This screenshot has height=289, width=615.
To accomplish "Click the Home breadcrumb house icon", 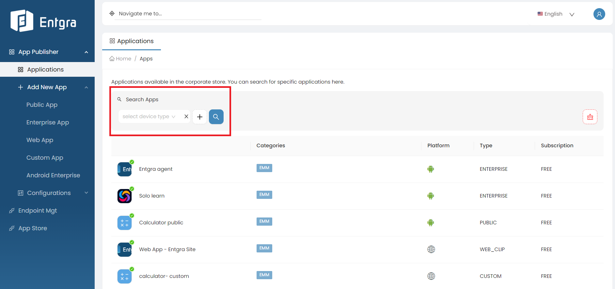I will point(112,58).
